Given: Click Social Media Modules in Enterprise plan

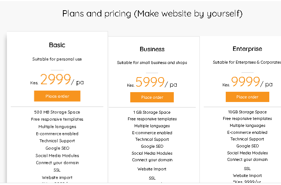Looking at the screenshot, I should 247,153.
